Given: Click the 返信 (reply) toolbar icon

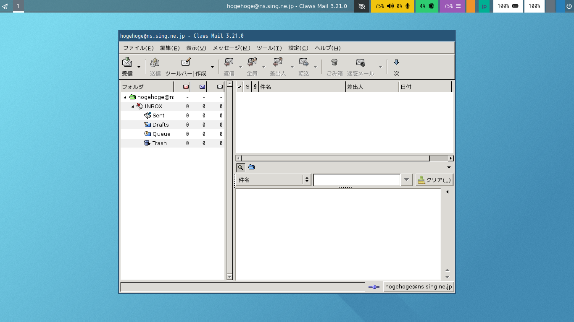Looking at the screenshot, I should tap(229, 62).
